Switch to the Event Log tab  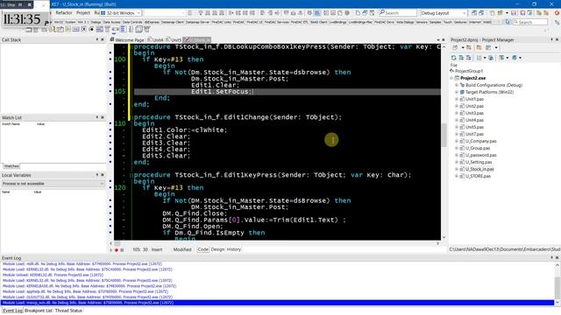click(x=12, y=311)
